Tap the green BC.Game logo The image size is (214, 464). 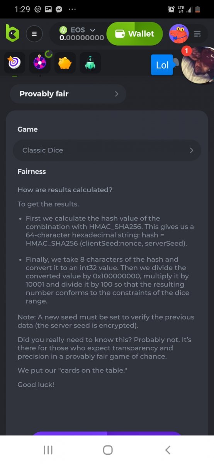12,34
